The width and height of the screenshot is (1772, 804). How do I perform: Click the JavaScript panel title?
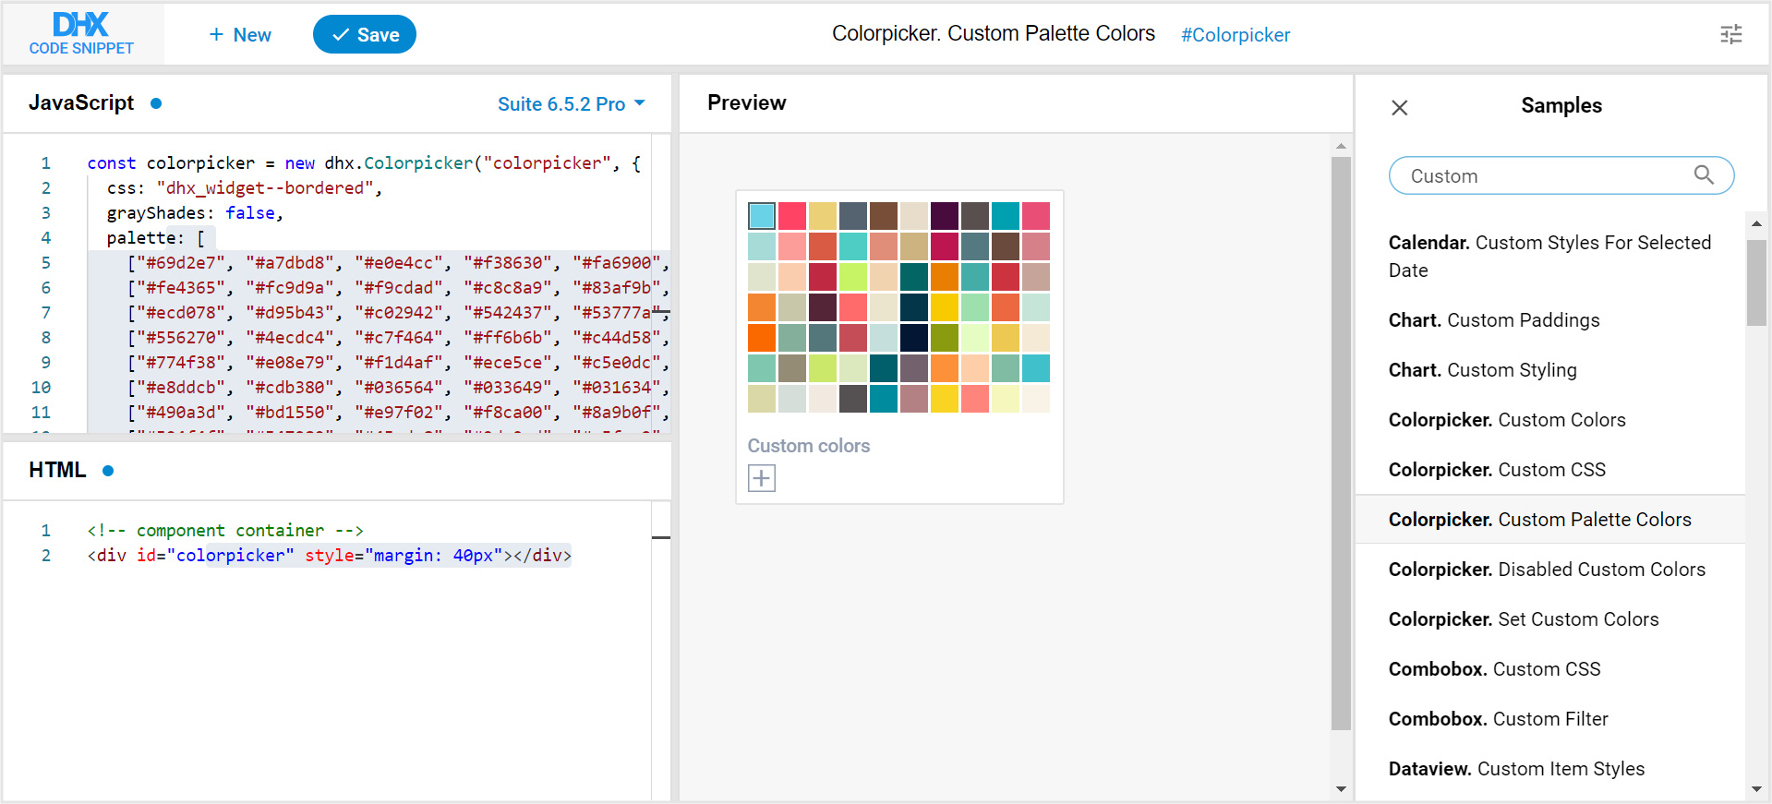coord(81,102)
